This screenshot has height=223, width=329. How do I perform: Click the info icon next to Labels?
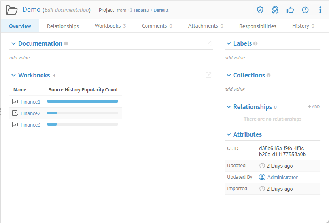[255, 43]
